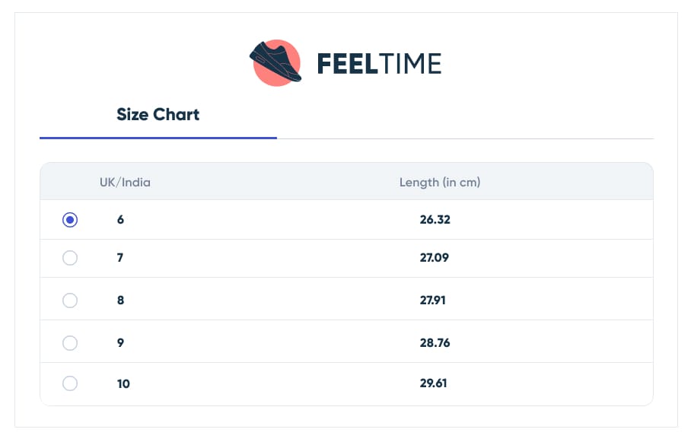The image size is (691, 442).
Task: Click the size label 10
Action: (x=123, y=384)
